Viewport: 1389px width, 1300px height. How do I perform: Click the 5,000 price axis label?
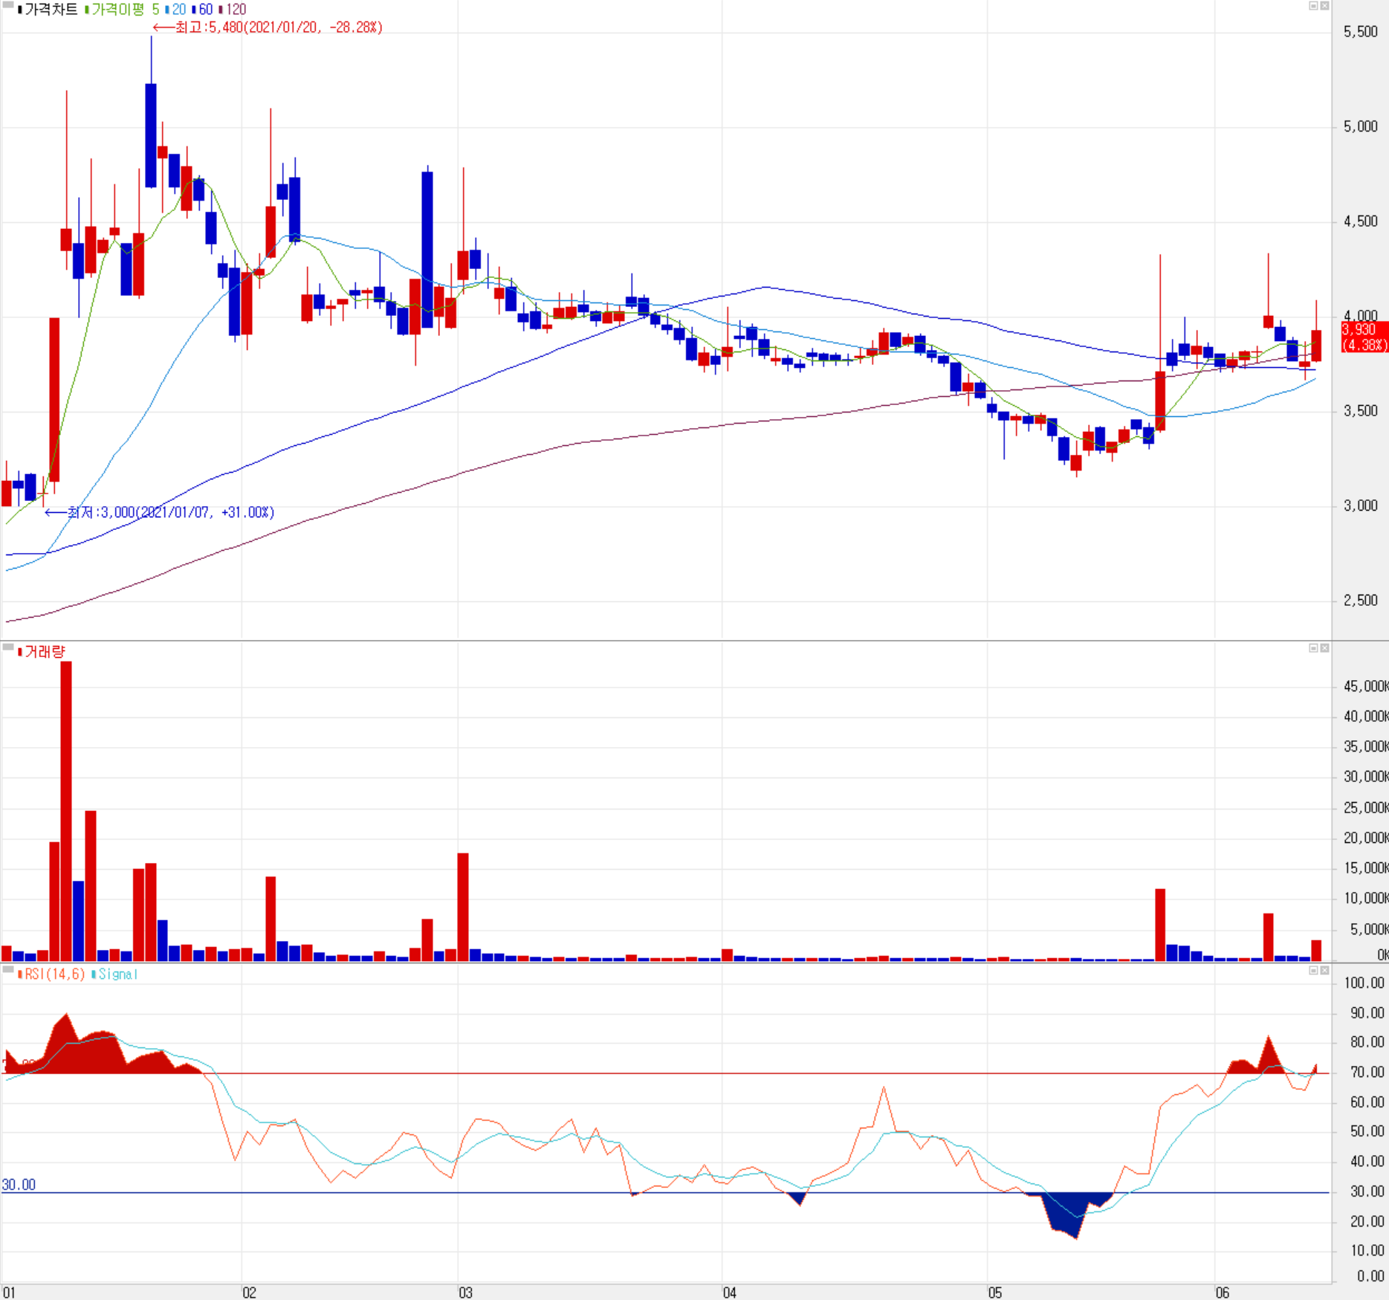pyautogui.click(x=1360, y=127)
